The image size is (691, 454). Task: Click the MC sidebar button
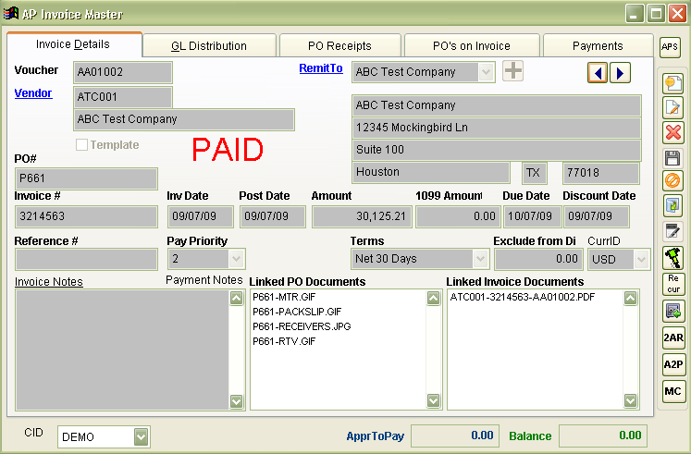(x=673, y=390)
